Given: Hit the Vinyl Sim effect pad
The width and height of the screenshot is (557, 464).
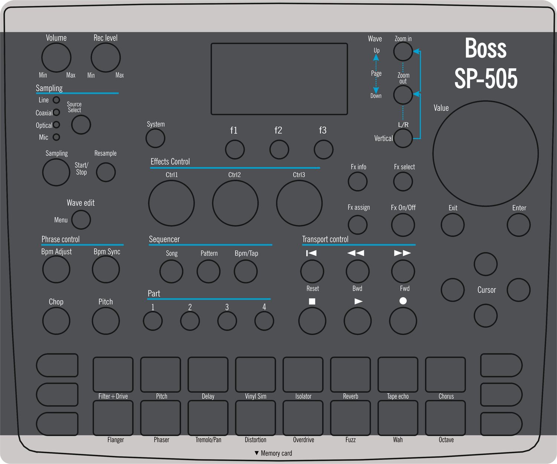Looking at the screenshot, I should click(255, 373).
